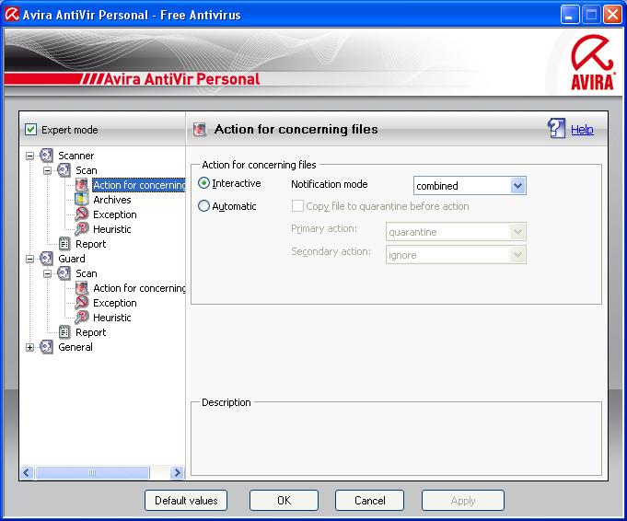This screenshot has width=627, height=521.
Task: Click the Guard Heuristic icon
Action: [82, 318]
